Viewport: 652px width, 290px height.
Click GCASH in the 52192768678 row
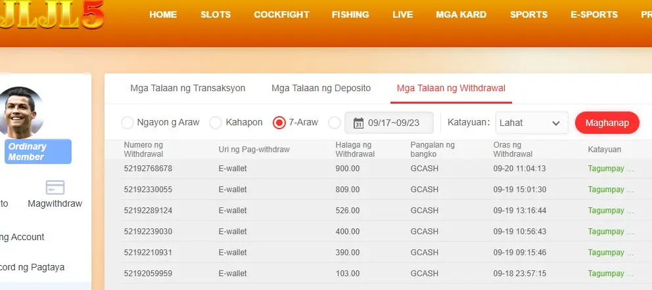424,169
